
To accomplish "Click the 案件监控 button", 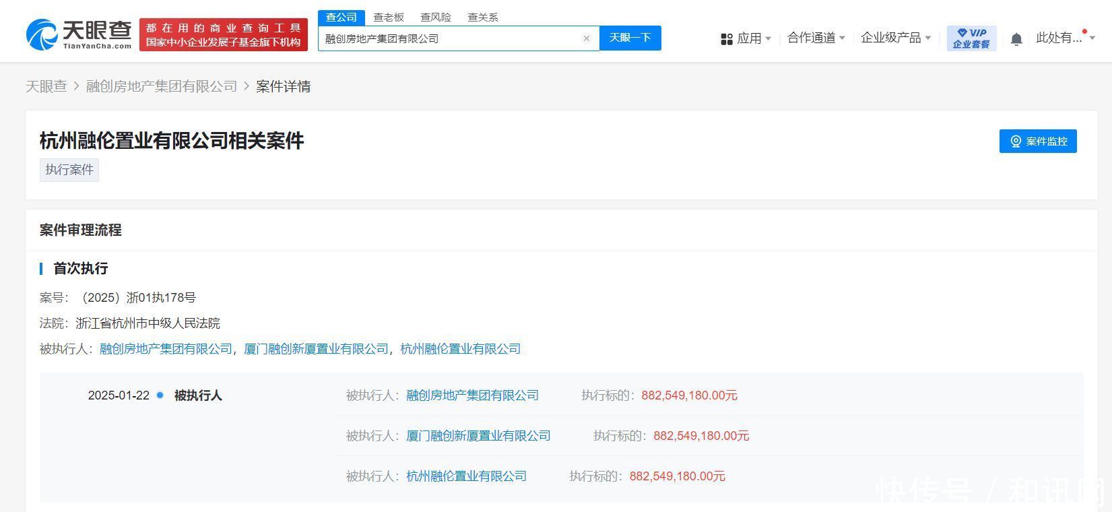I will point(1038,141).
